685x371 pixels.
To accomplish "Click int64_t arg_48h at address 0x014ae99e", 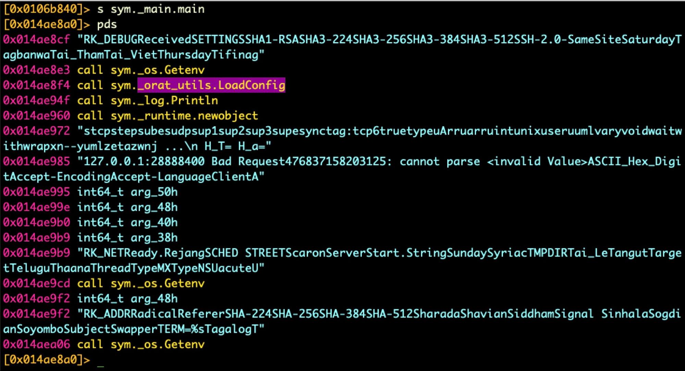I will (127, 207).
